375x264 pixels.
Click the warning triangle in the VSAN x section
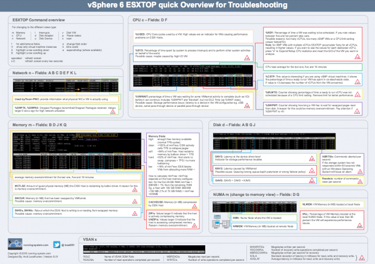click(x=362, y=258)
